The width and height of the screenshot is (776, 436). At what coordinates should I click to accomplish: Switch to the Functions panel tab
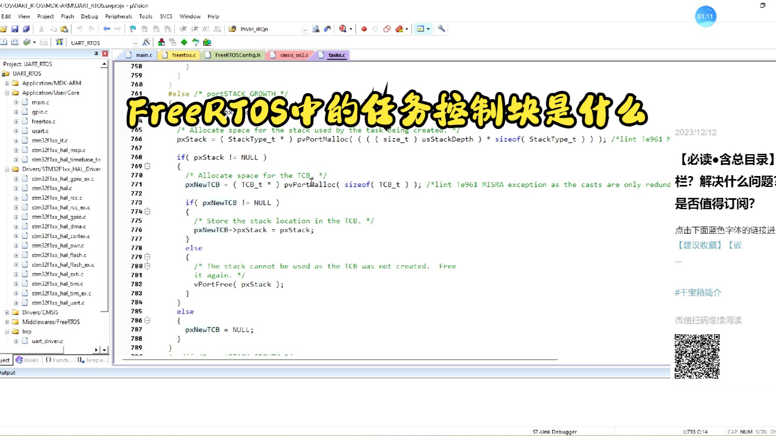(59, 360)
